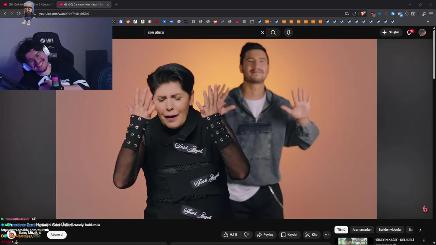The width and height of the screenshot is (436, 245).
Task: Subscribe with the Abone ol button
Action: coord(57,235)
